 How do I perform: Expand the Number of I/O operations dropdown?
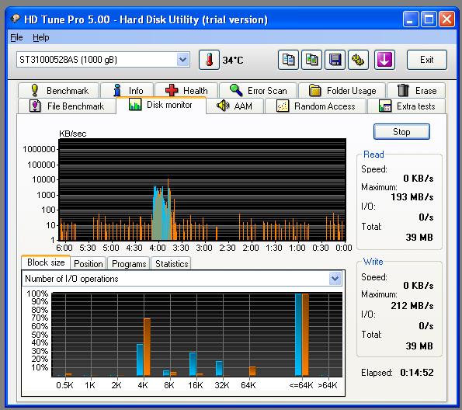[335, 278]
